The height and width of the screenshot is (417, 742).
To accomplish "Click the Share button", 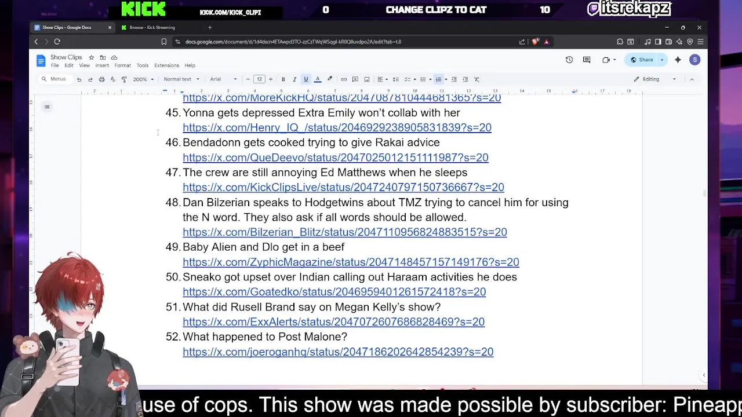I will (x=642, y=60).
